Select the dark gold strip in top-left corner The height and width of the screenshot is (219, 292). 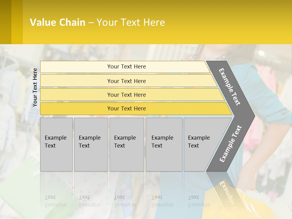point(5,22)
